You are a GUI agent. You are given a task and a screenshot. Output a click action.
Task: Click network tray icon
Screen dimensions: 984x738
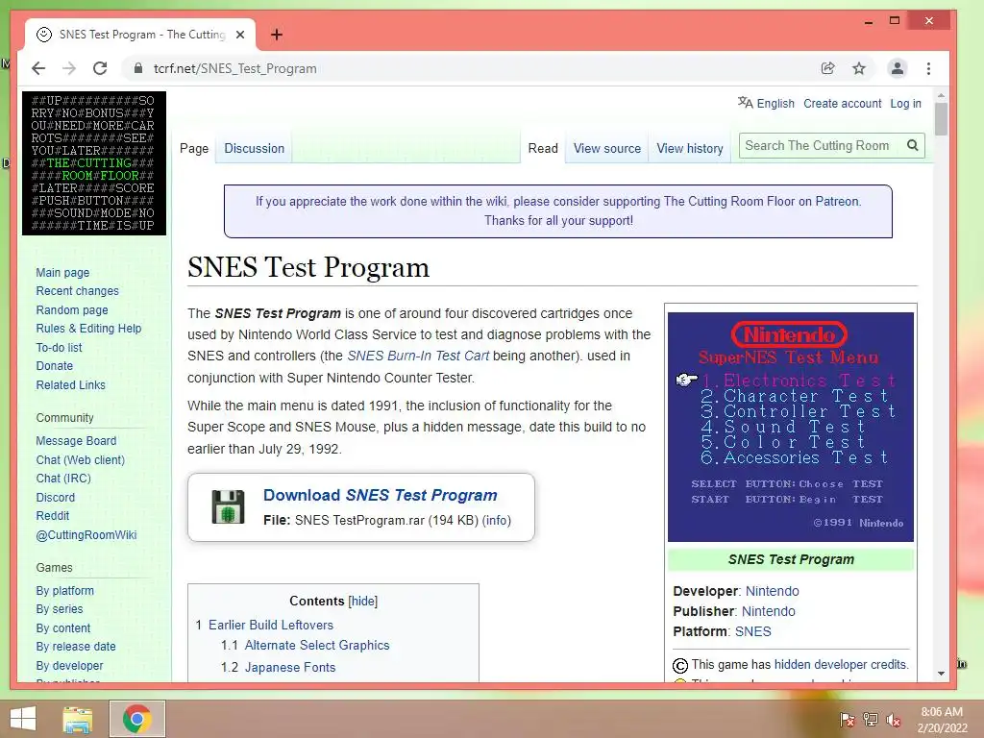[871, 720]
